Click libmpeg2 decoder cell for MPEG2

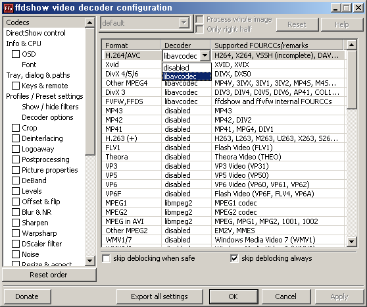pyautogui.click(x=186, y=212)
